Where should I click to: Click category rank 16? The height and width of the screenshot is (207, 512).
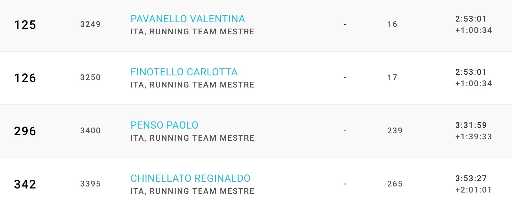tap(392, 25)
